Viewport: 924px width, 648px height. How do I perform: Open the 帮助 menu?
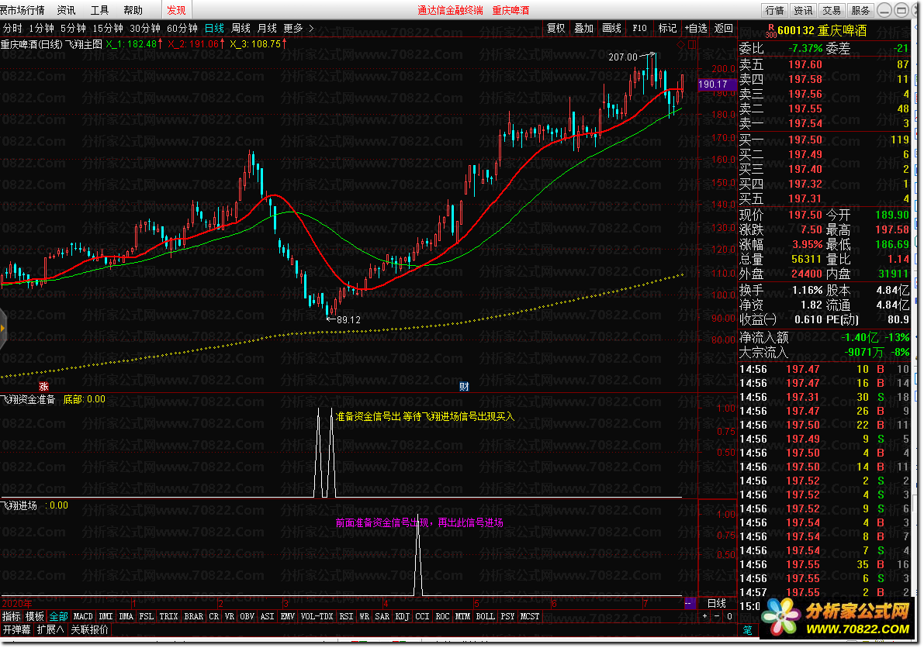[133, 10]
